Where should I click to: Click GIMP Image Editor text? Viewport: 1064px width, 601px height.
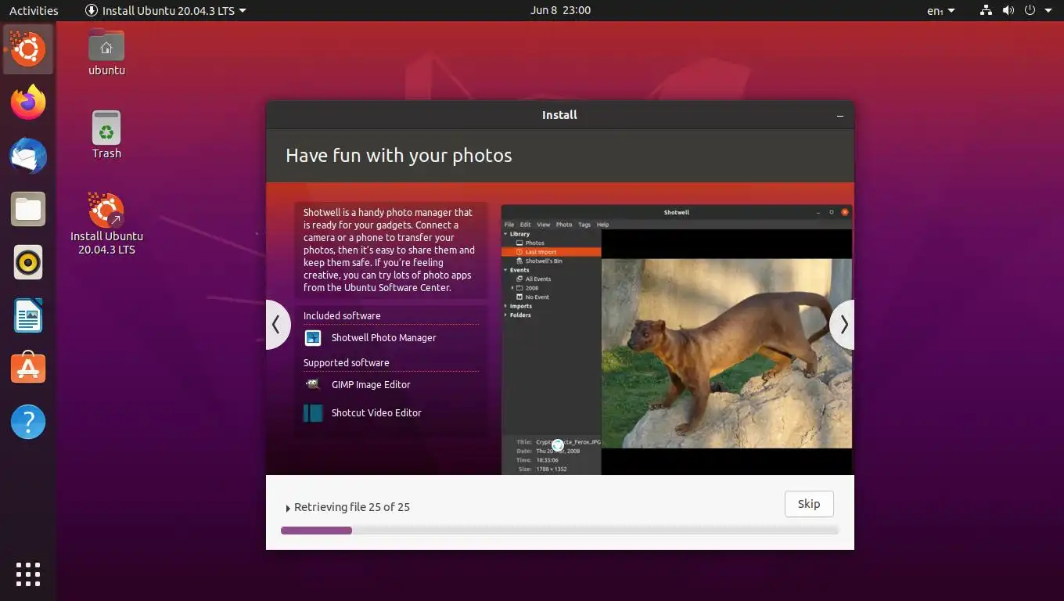[371, 385]
